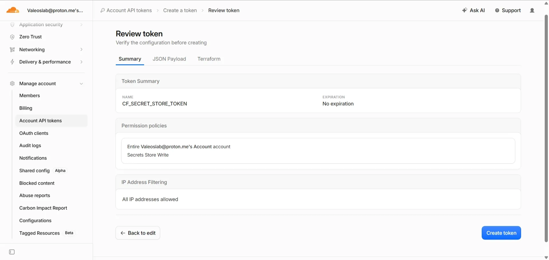Click the page vertical scrollbar
549x260 pixels.
(x=546, y=128)
